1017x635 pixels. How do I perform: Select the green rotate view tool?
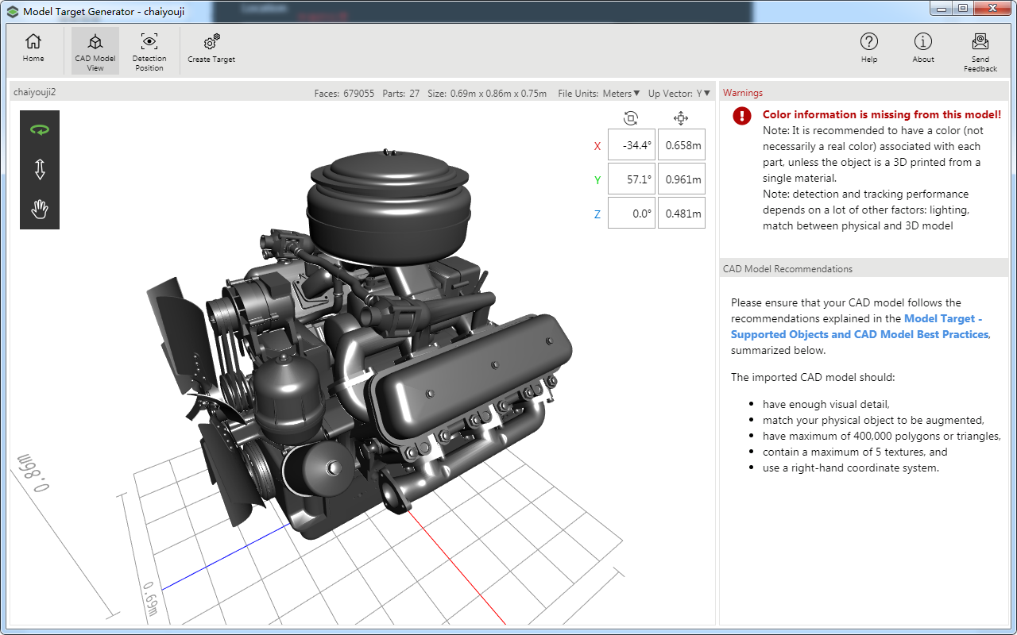(x=40, y=129)
